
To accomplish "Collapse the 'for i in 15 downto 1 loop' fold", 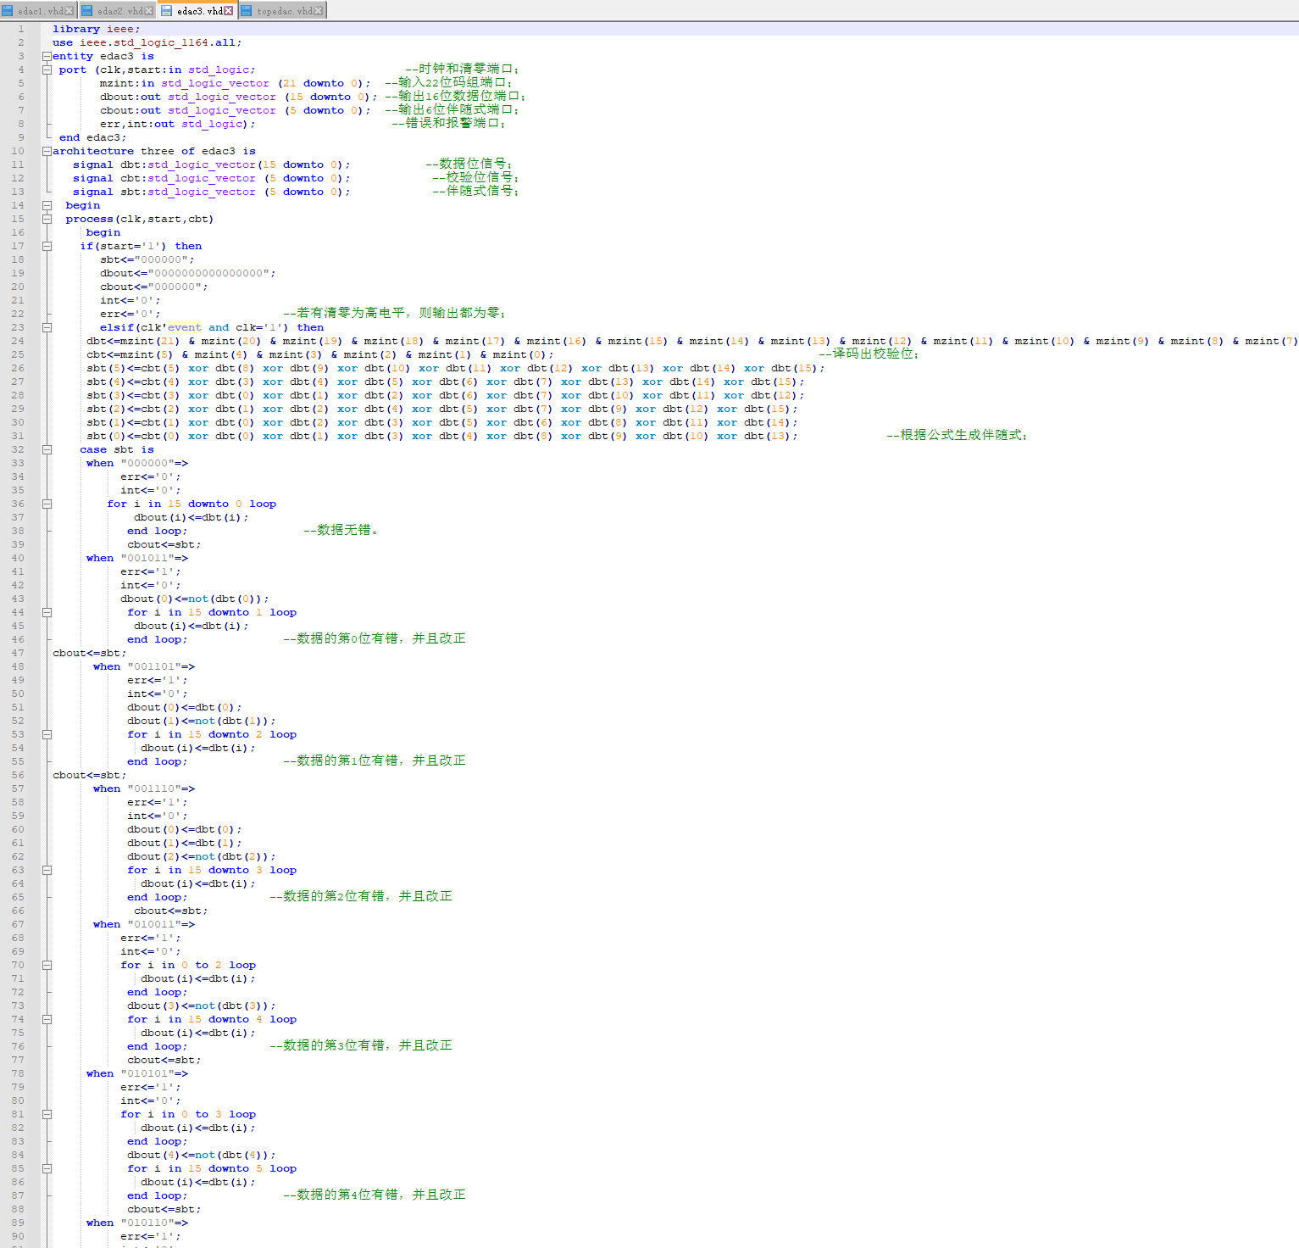I will pos(47,612).
